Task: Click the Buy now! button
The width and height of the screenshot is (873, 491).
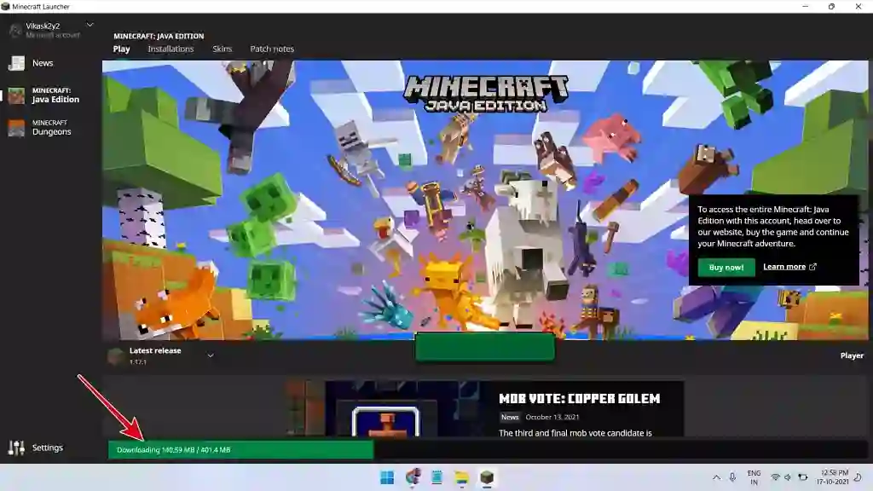Action: [x=726, y=267]
